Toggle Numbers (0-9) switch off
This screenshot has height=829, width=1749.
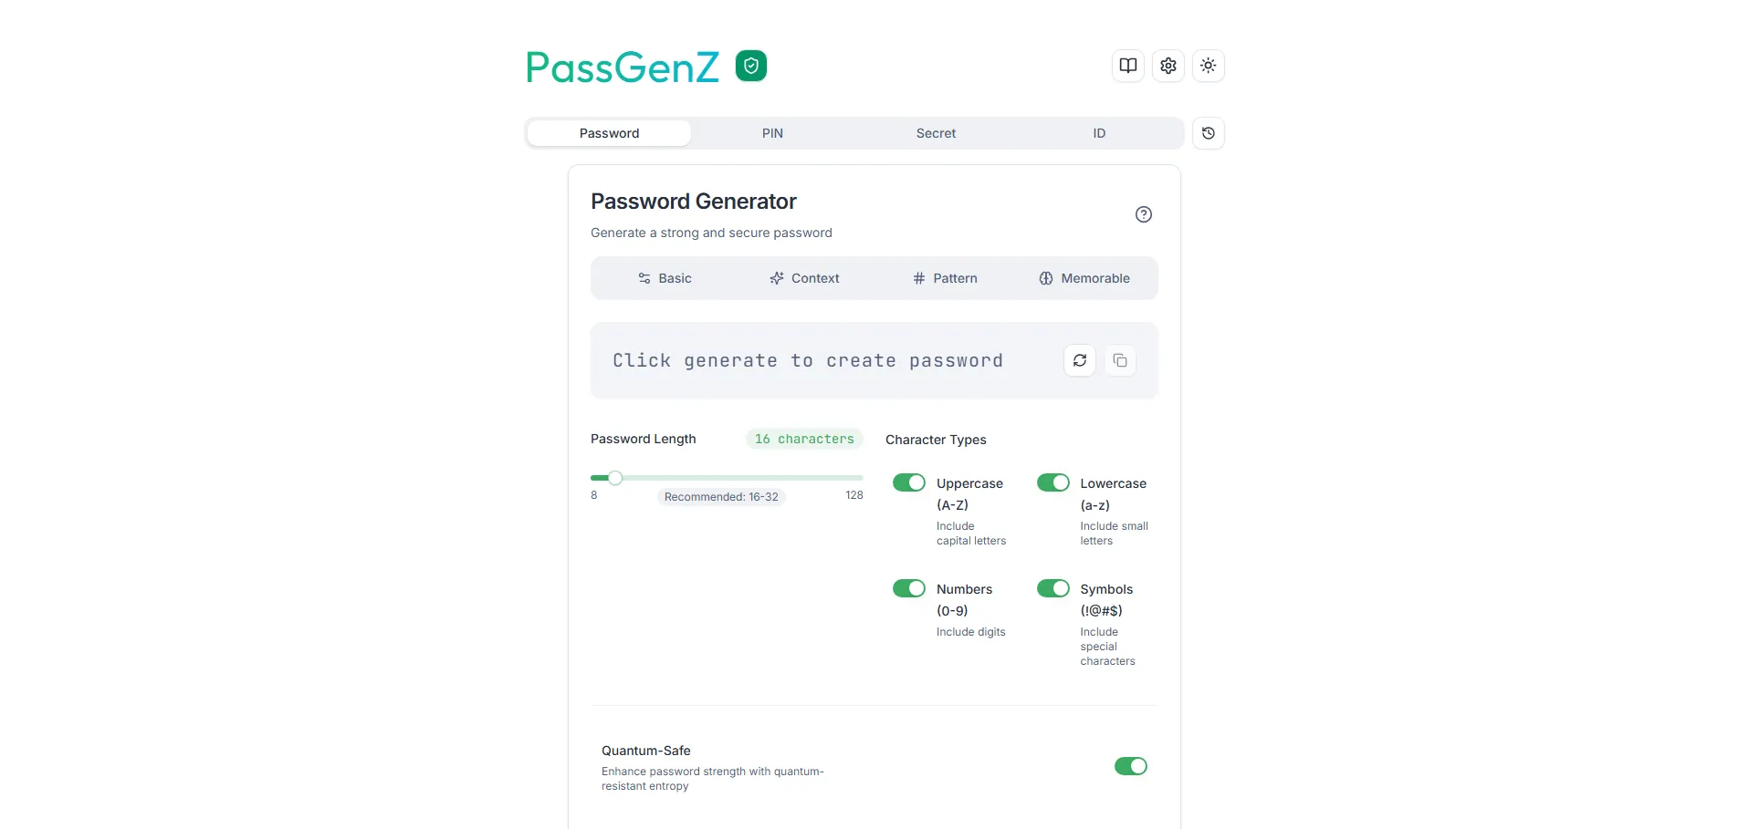tap(909, 588)
